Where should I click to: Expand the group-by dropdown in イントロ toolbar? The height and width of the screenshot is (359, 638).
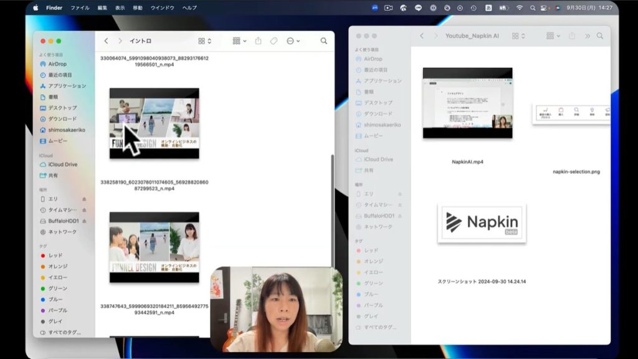point(239,41)
